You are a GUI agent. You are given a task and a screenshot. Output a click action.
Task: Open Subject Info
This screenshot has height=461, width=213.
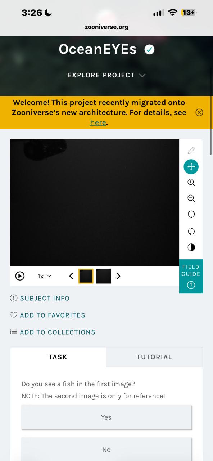[40, 298]
